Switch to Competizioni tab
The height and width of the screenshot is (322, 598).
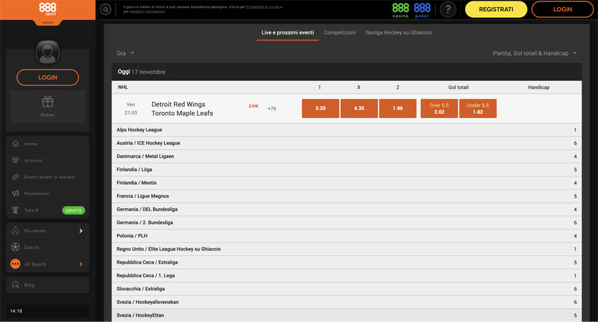point(340,32)
